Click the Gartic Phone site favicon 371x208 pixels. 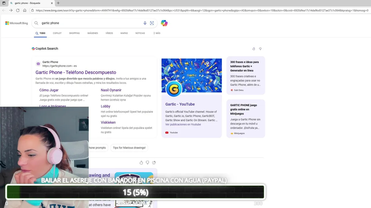pyautogui.click(x=38, y=64)
